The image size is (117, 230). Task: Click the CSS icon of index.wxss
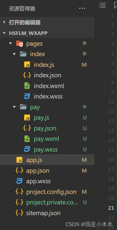(27, 96)
